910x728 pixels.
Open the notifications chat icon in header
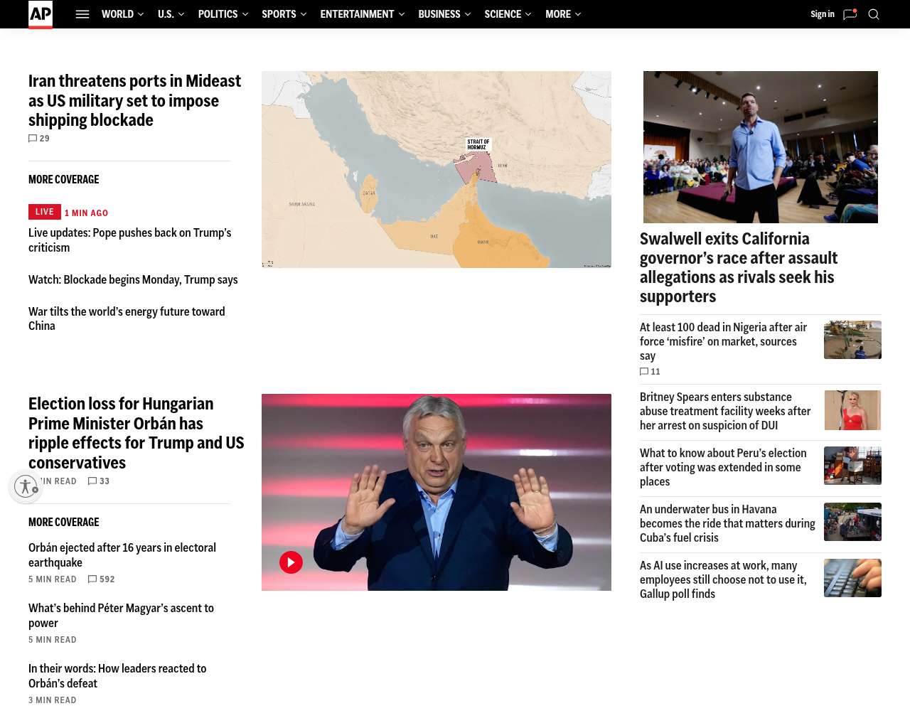(850, 14)
